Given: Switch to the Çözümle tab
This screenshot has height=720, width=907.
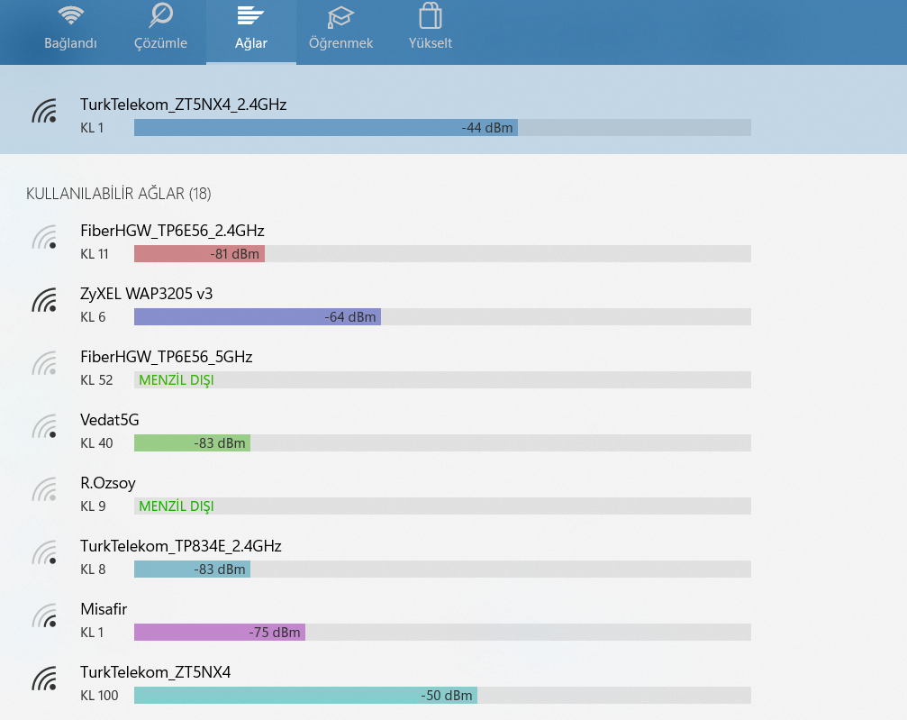Looking at the screenshot, I should click(x=161, y=29).
